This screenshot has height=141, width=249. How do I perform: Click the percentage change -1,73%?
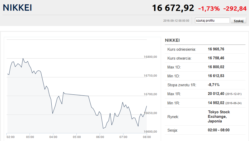coord(209,9)
